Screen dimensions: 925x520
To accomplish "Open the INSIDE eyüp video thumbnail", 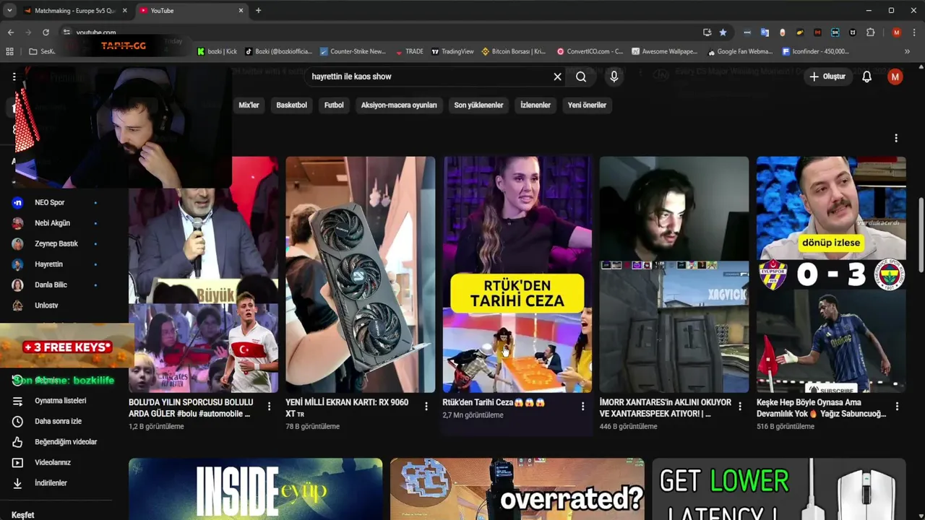I will [x=255, y=489].
